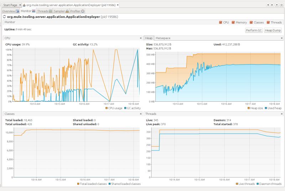Click the Heap memory chart area
This screenshot has width=285, height=191.
[218, 77]
